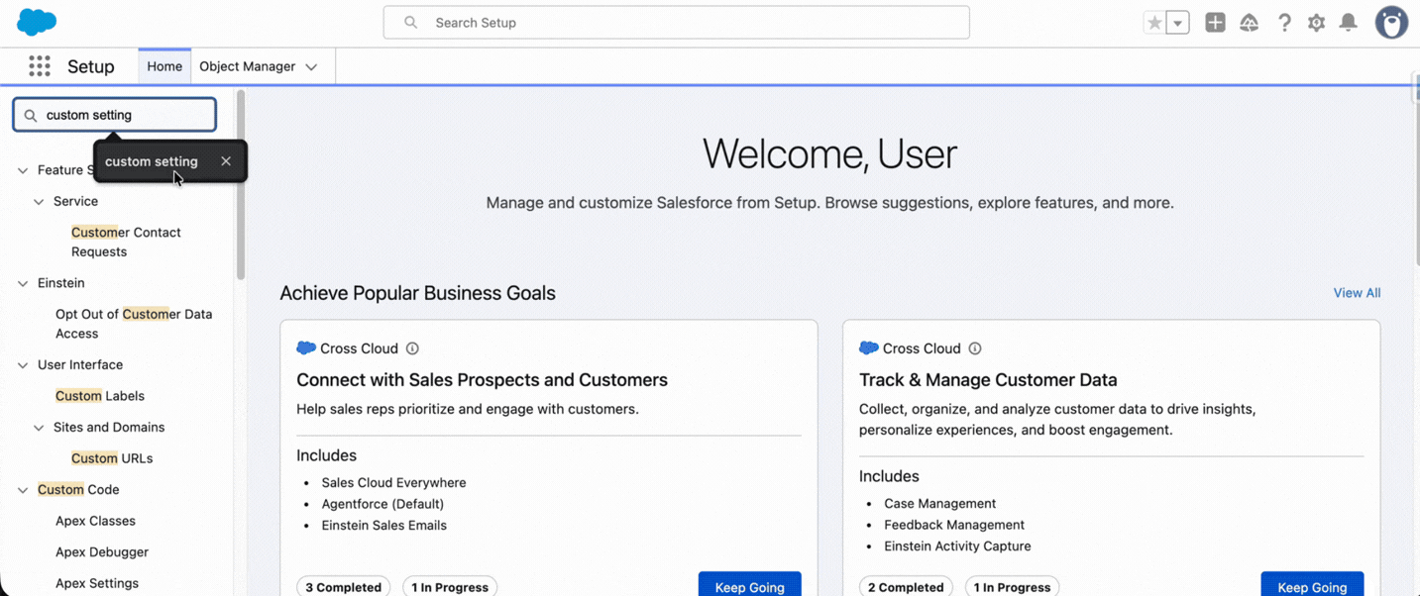Click Connect with Sales Prospects and Customers heading
This screenshot has width=1420, height=596.
point(482,380)
